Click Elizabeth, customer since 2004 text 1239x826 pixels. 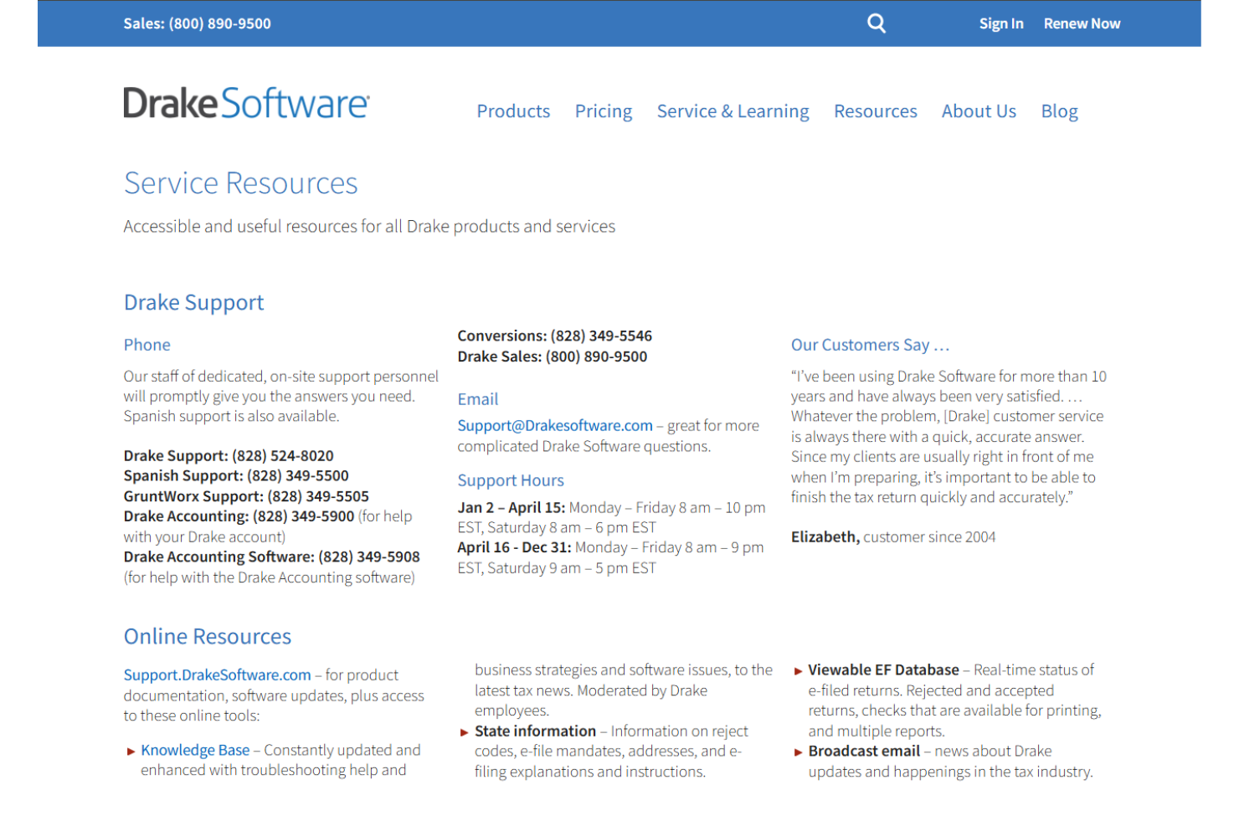tap(893, 536)
